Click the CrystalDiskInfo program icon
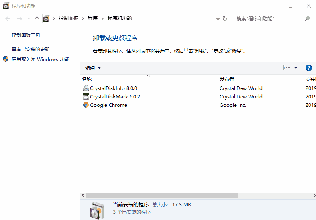Image resolution: width=316 pixels, height=220 pixels. point(86,88)
